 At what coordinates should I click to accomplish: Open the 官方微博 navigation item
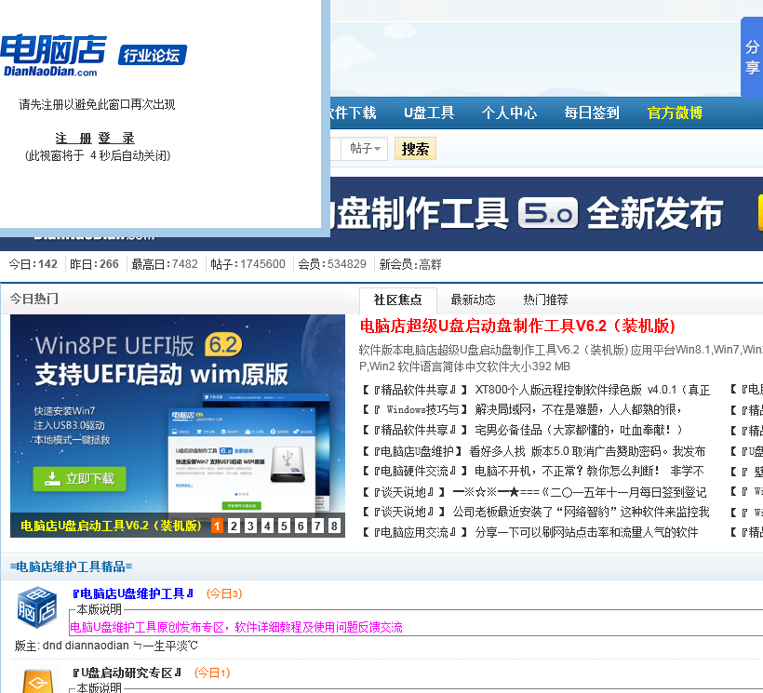[x=675, y=113]
